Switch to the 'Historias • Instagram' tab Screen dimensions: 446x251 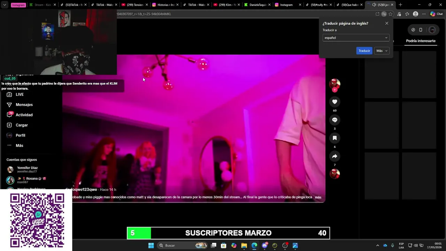165,5
